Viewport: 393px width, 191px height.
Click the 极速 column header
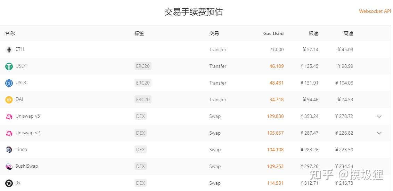313,33
